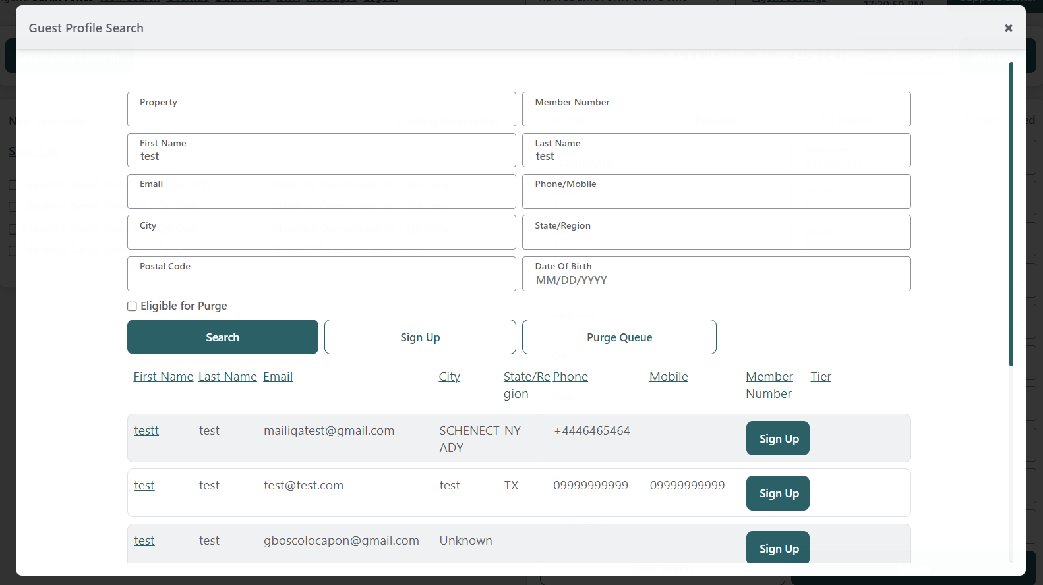Click the Postal Code field
This screenshot has height=585, width=1043.
(322, 273)
